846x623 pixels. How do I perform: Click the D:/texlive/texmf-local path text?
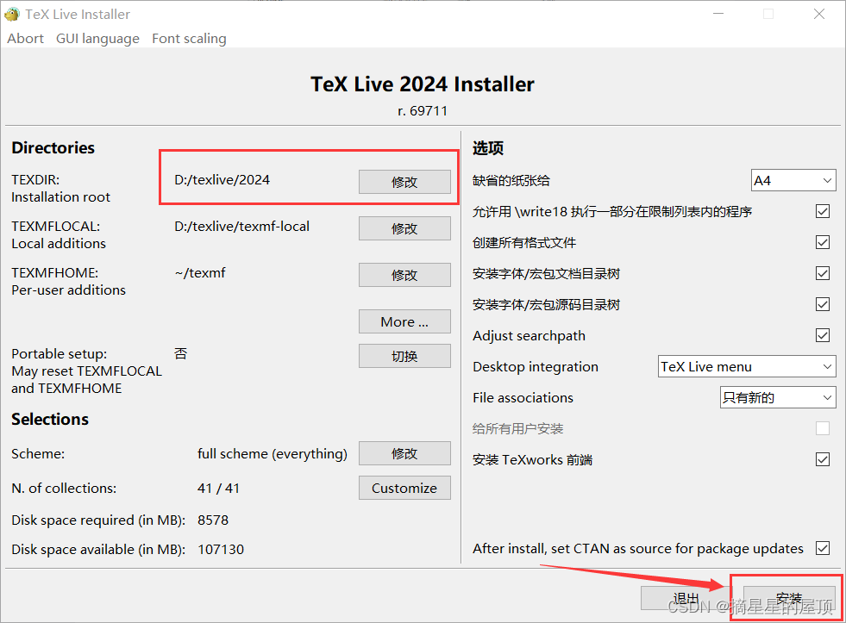coord(241,227)
